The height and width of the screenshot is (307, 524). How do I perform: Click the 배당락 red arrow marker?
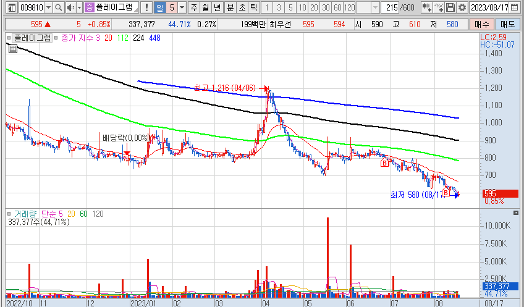[x=127, y=149]
